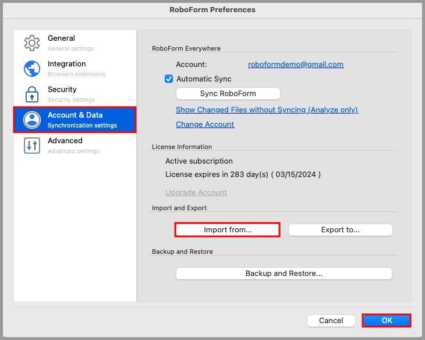Confirm settings with the OK button
This screenshot has height=340, width=425.
click(x=387, y=321)
